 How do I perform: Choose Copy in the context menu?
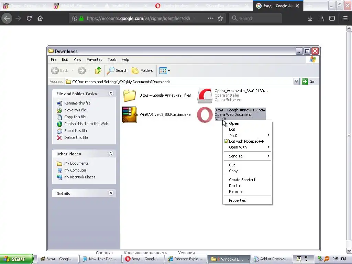pos(247,171)
